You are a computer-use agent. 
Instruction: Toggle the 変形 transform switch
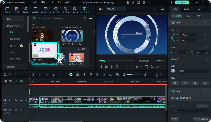click(173, 22)
